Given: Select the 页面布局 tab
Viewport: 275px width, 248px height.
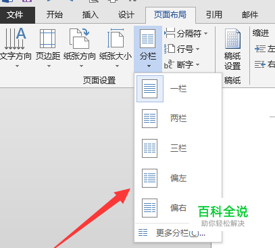Looking at the screenshot, I should point(170,15).
